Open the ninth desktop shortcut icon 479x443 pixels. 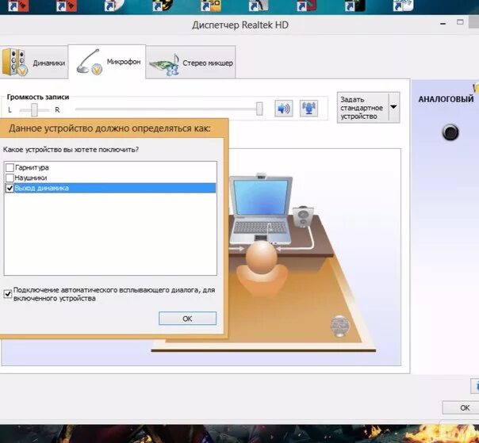(403, 6)
